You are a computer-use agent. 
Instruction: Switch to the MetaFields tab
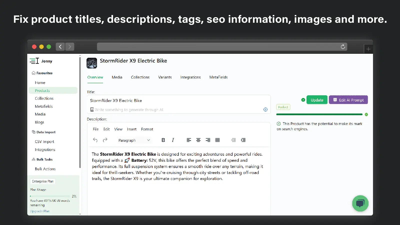pos(218,77)
